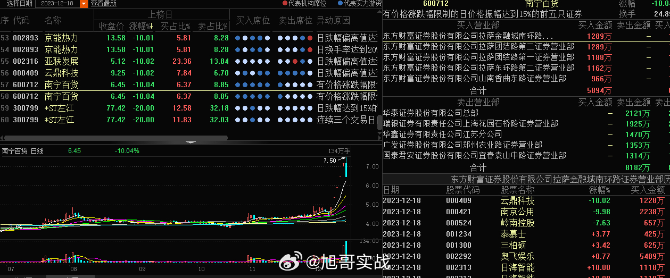The height and width of the screenshot is (278, 670).
Task: Select the 拉萨团结路第二证券营业部 buyer row
Action: tap(526, 46)
